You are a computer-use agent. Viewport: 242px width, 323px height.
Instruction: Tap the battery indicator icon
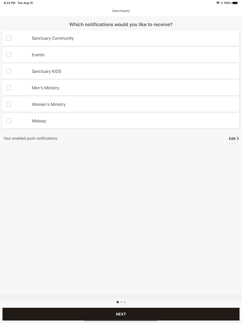(235, 3)
